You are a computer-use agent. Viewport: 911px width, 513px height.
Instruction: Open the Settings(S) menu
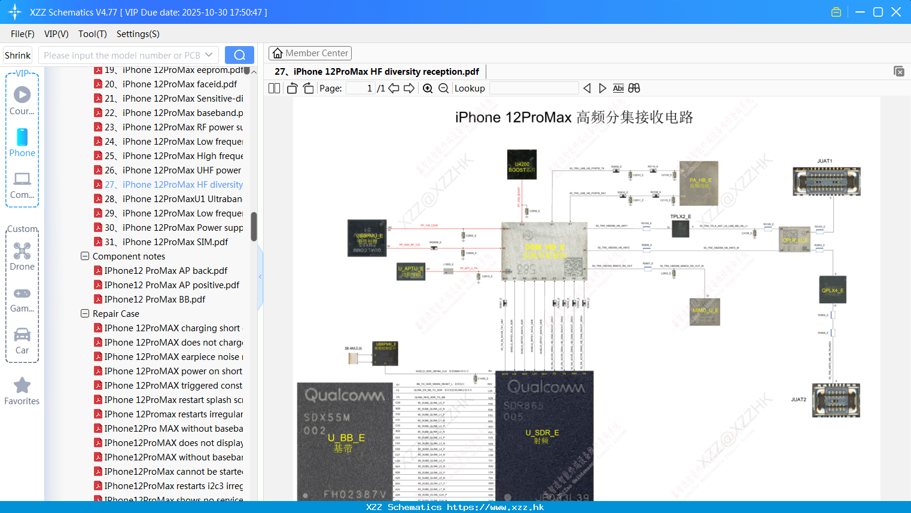click(x=138, y=34)
